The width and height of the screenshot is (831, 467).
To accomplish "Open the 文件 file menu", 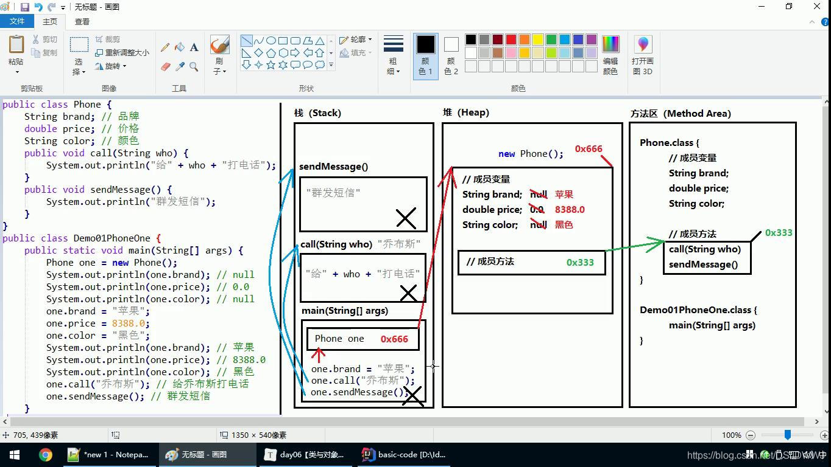I will [x=17, y=21].
